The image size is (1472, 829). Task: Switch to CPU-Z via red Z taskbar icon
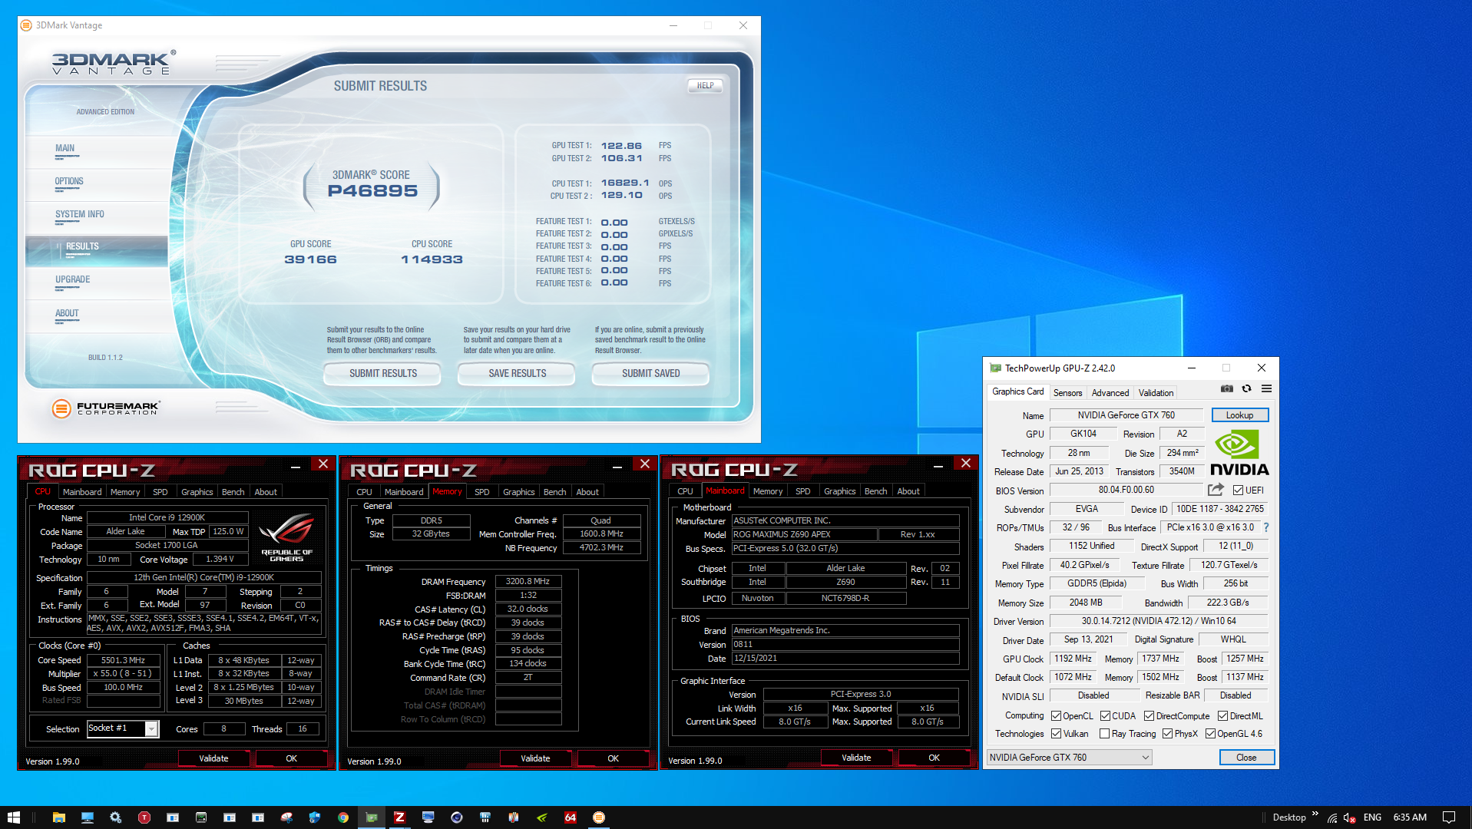pyautogui.click(x=399, y=817)
